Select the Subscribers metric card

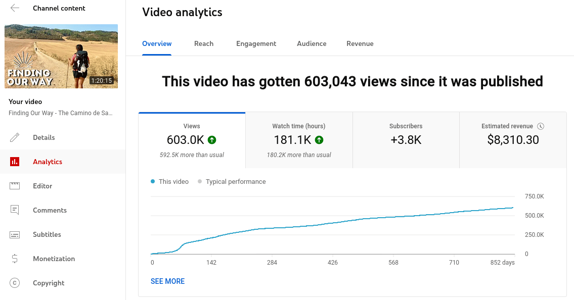tap(406, 140)
